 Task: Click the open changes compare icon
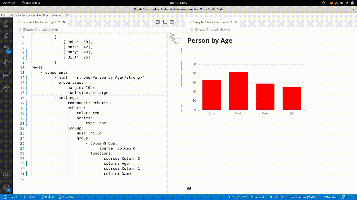(165, 22)
